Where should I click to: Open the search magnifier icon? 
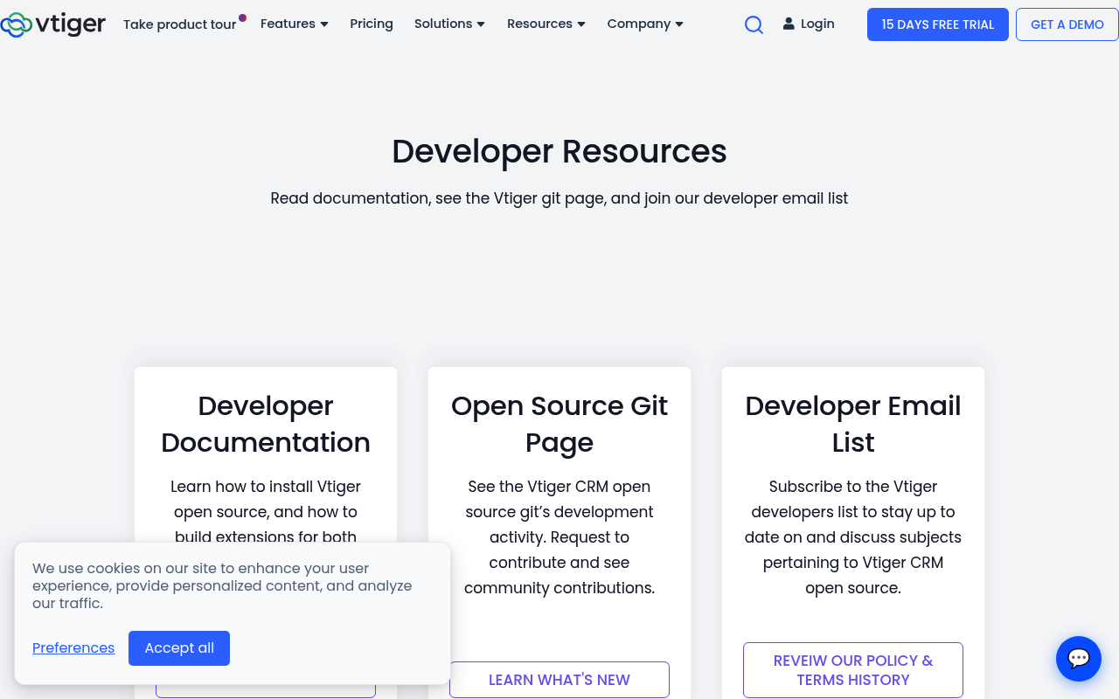coord(754,25)
